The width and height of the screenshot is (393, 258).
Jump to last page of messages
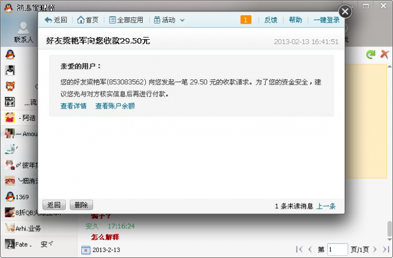tap(386, 249)
